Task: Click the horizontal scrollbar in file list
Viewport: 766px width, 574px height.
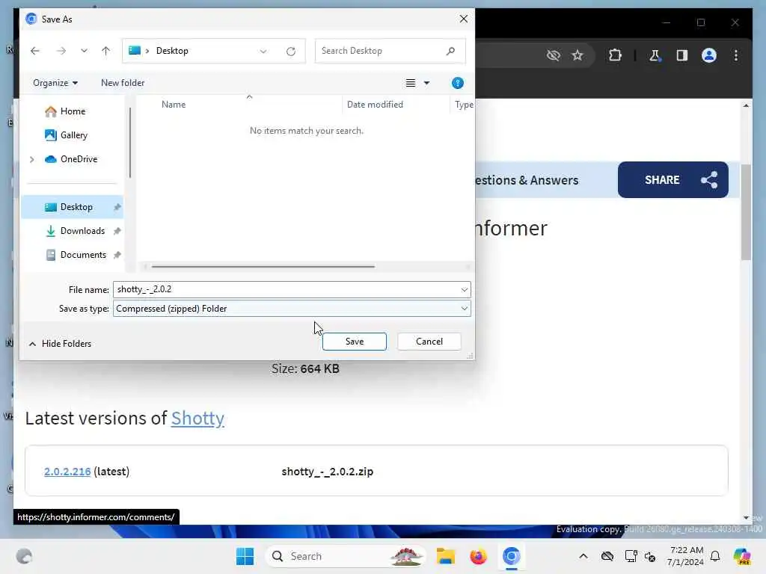Action: pyautogui.click(x=263, y=267)
